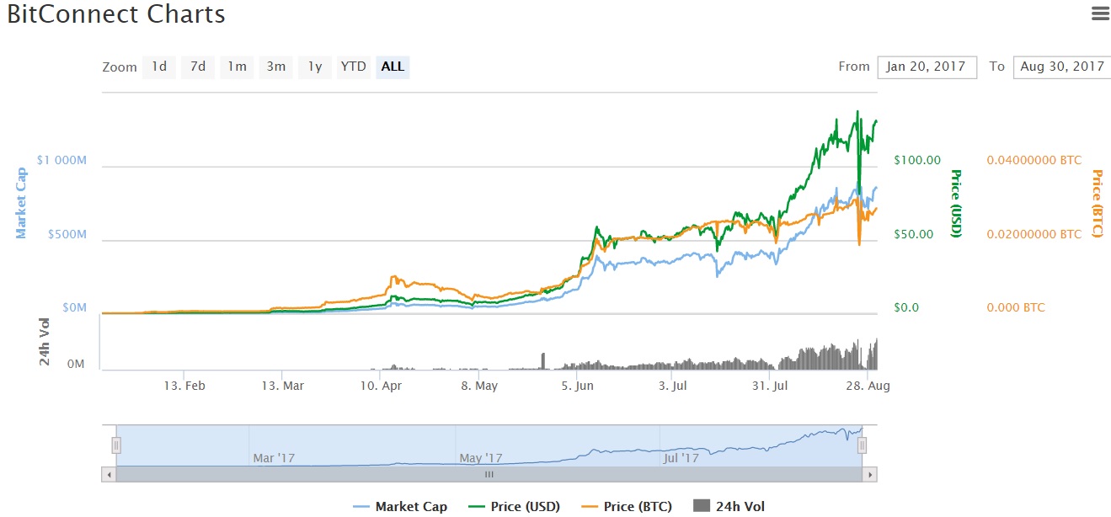Toggle 24h Vol series in legend
Viewport: 1111px width, 517px height.
click(x=728, y=506)
